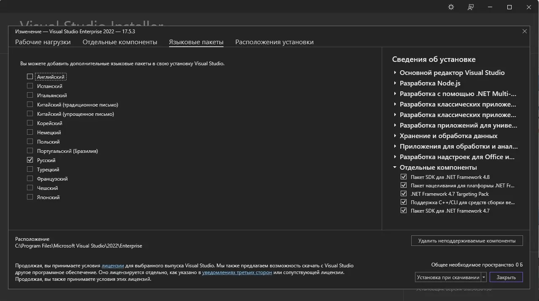This screenshot has width=539, height=301.
Task: Open installer settings gear icon
Action: point(451,7)
